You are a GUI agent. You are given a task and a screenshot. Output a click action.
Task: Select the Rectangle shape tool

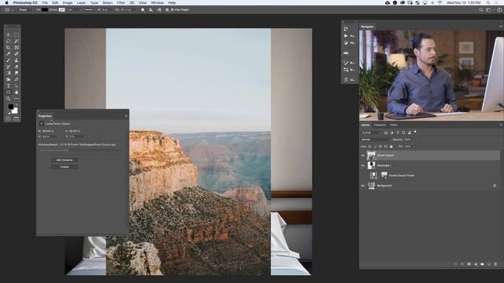coord(9,93)
